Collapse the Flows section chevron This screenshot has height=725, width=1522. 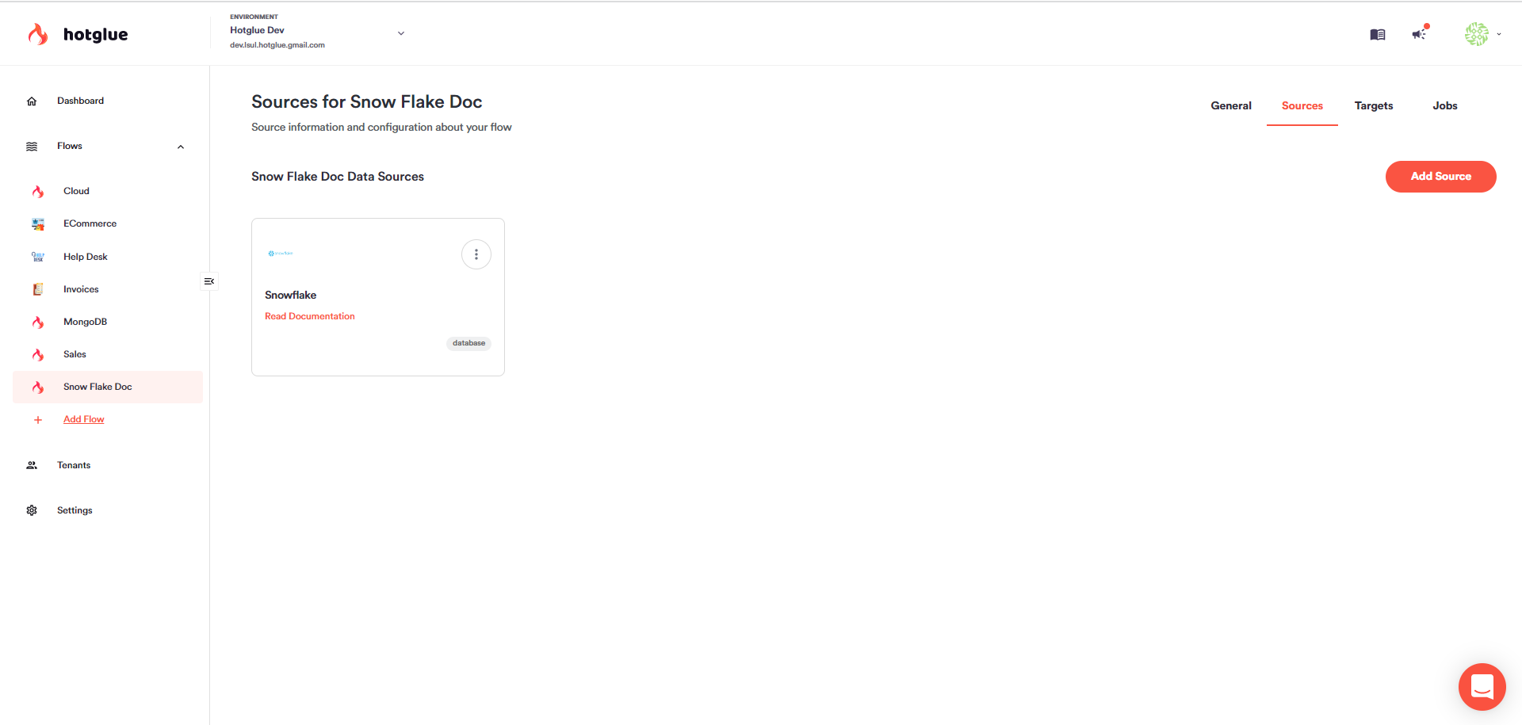tap(181, 147)
